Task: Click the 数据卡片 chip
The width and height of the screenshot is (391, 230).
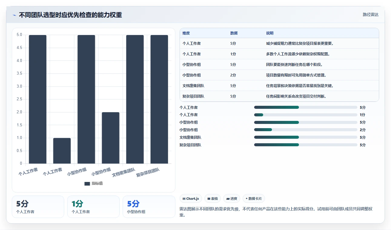Action: [254, 199]
